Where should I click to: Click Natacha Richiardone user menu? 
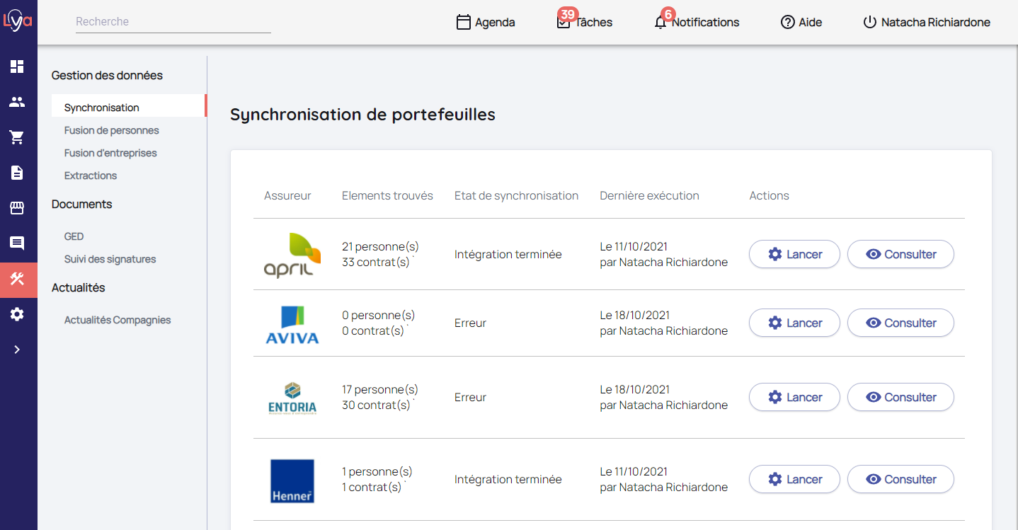(926, 23)
